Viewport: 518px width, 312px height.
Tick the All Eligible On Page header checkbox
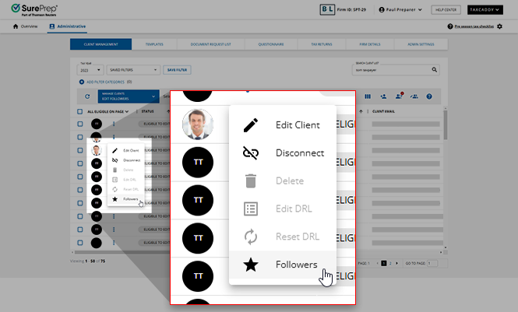pos(79,111)
